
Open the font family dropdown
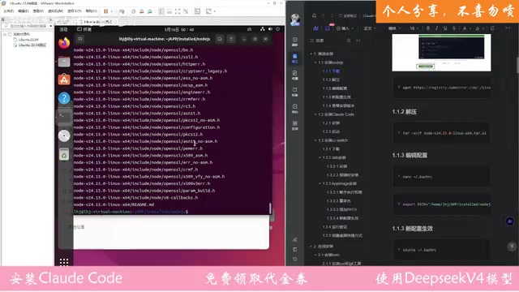[394, 28]
